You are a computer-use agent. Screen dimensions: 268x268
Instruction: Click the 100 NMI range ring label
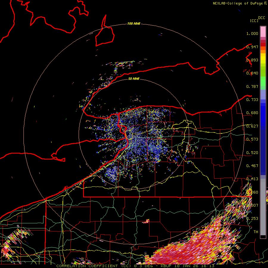[134, 24]
